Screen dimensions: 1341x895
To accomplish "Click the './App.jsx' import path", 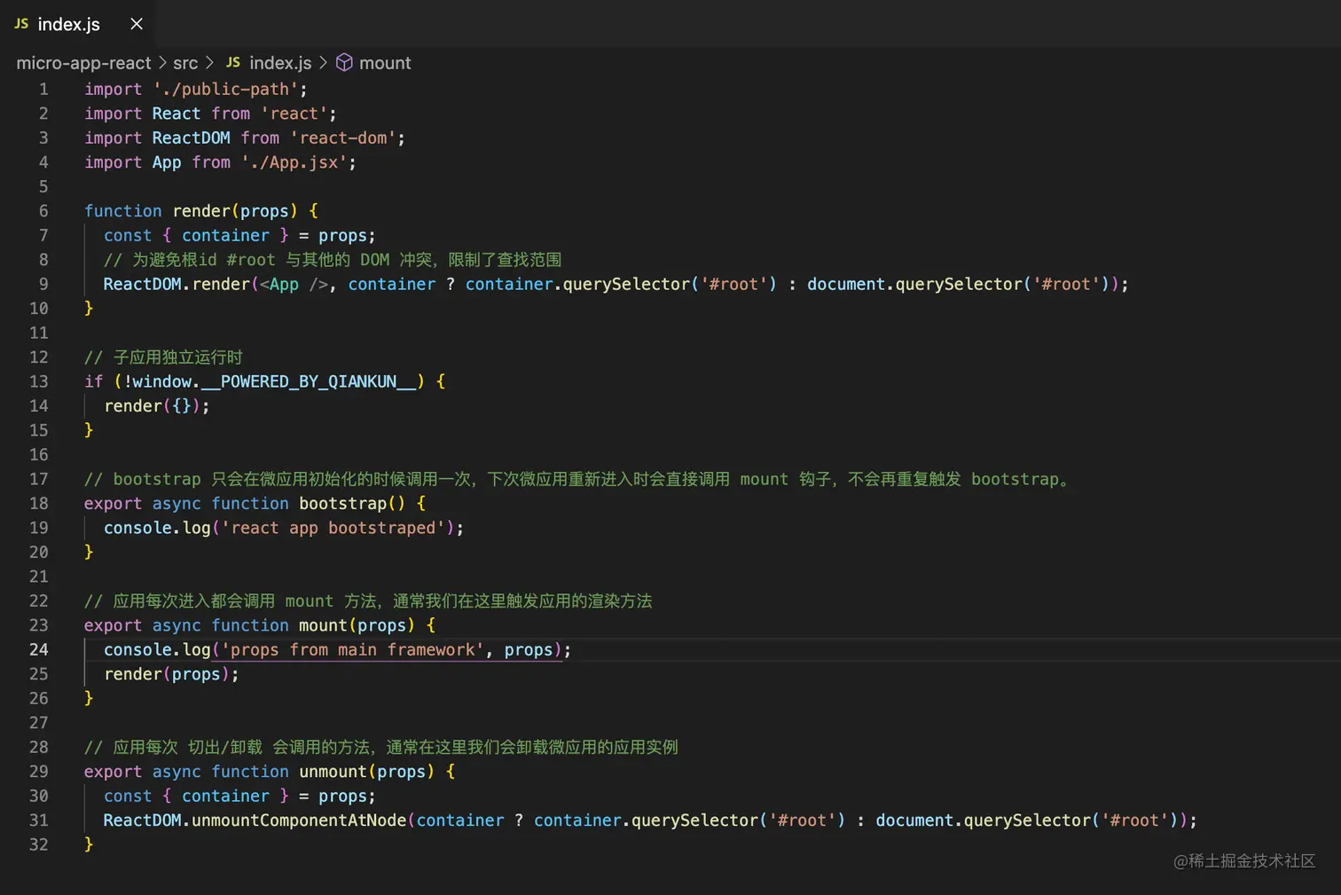I will [x=294, y=162].
